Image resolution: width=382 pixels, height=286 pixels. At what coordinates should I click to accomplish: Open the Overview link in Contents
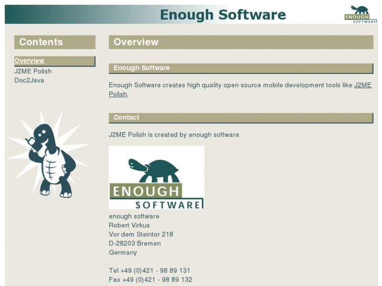click(29, 60)
